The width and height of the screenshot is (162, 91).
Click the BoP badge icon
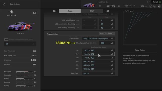[6, 39]
